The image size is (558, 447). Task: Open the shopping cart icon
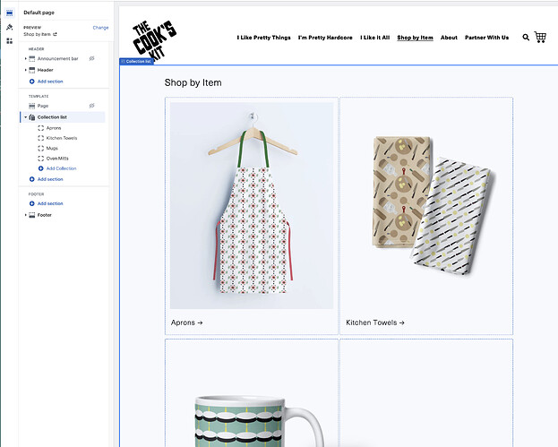[540, 37]
